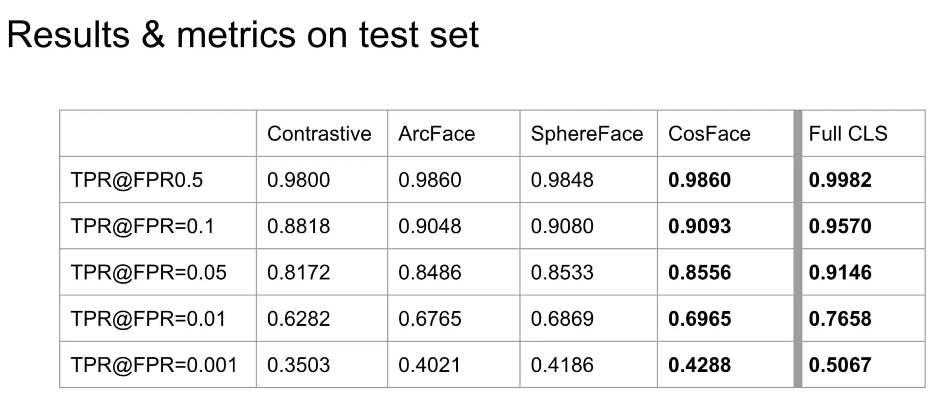Select the Contrastive value 0.9800
This screenshot has width=931, height=396.
click(298, 180)
